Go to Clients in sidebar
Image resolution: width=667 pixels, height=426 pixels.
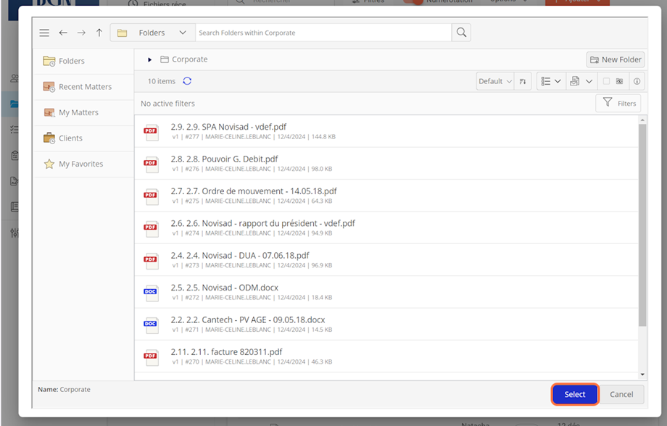point(70,138)
